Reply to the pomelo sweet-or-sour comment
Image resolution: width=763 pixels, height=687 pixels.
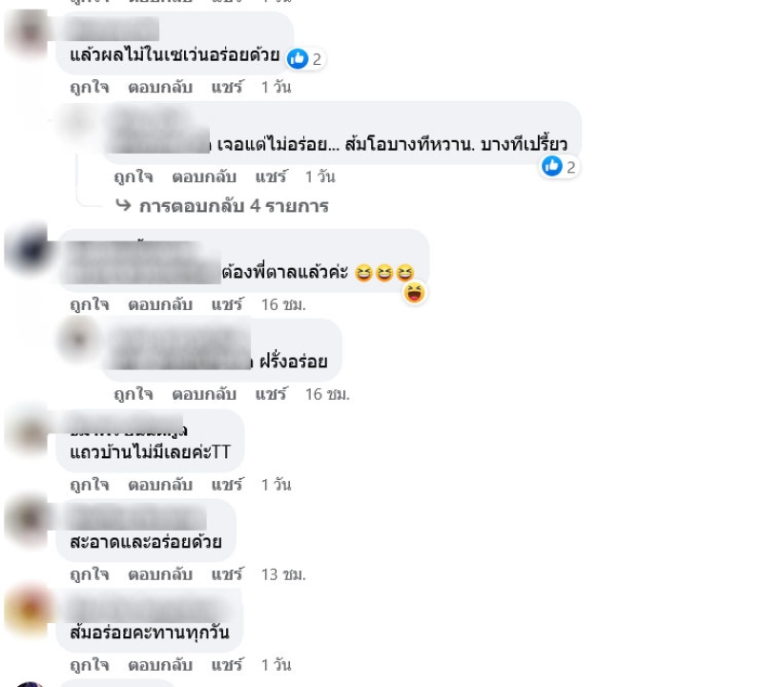point(204,177)
